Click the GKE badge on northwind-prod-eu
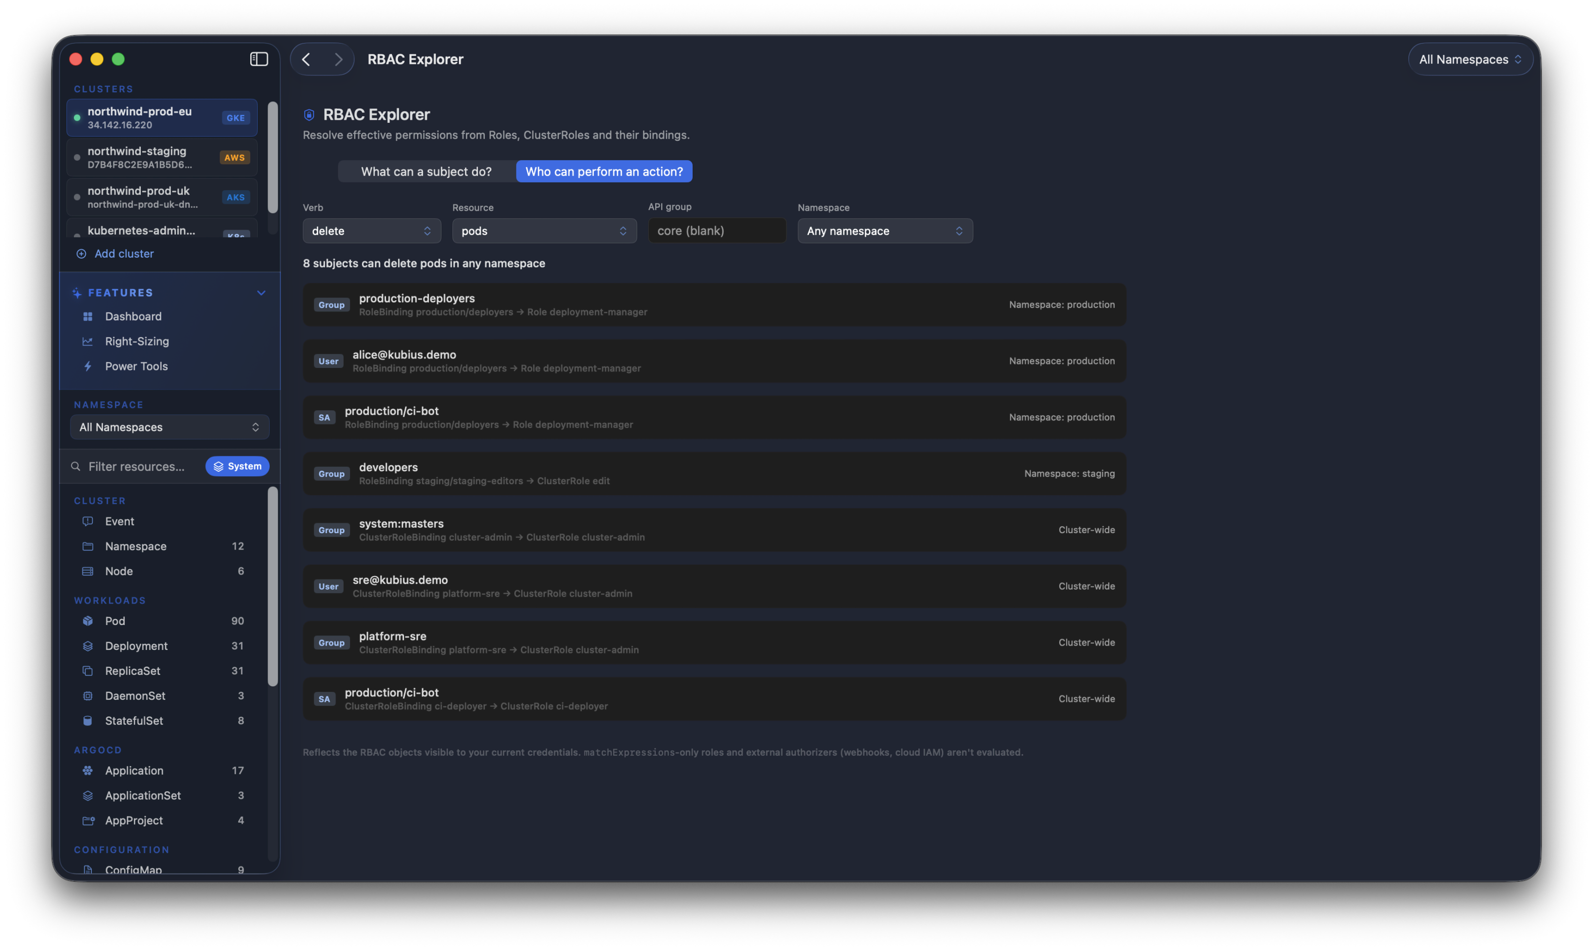This screenshot has height=950, width=1593. [236, 118]
